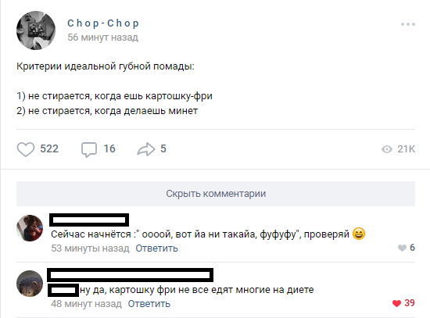Like the Chop-Chop post via the heart icon

coord(26,149)
